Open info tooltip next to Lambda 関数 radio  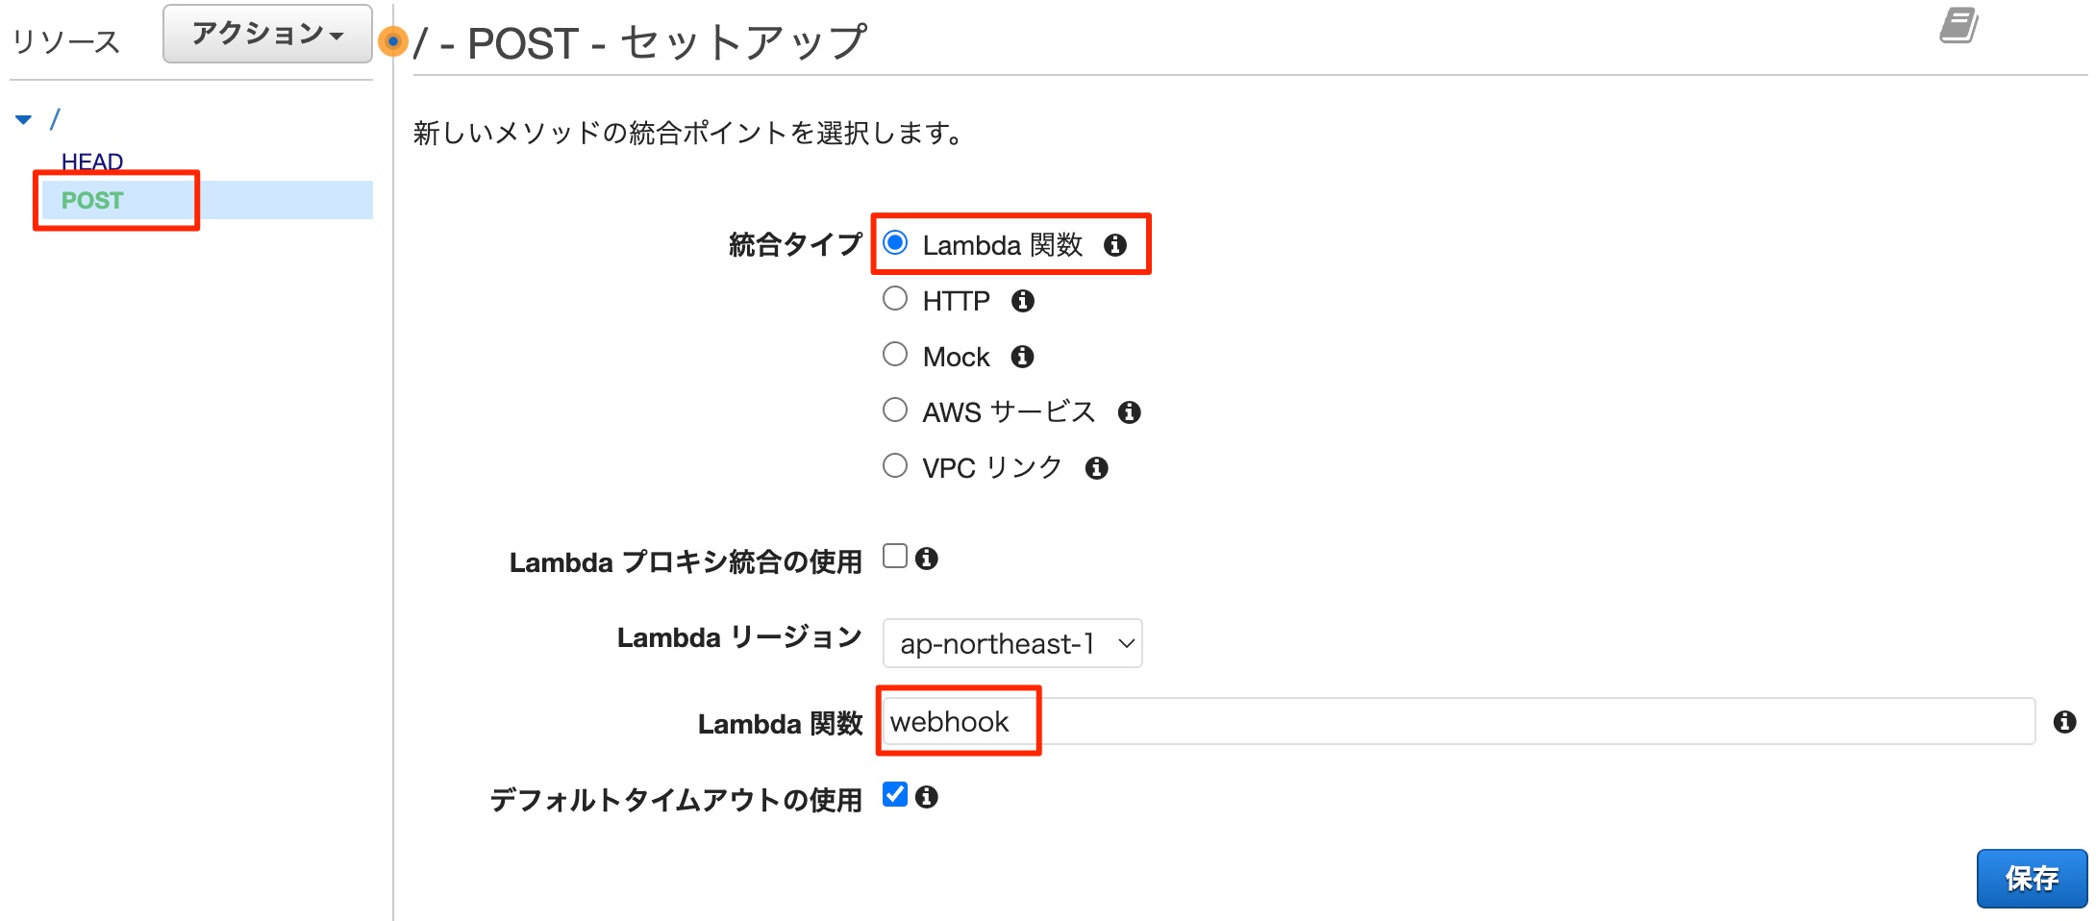click(x=1115, y=246)
